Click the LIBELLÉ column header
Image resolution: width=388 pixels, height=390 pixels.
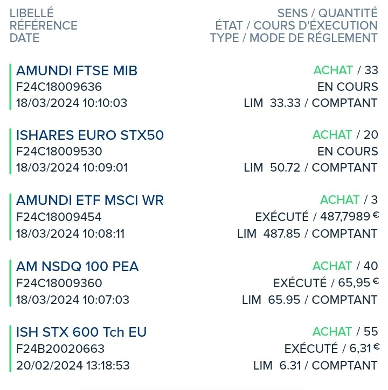coord(32,13)
